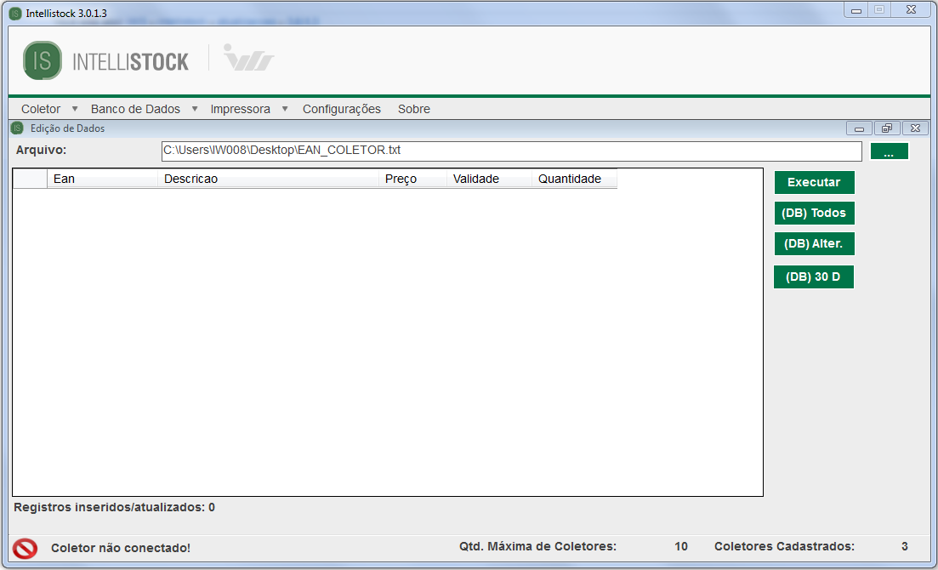Image resolution: width=938 pixels, height=570 pixels.
Task: Open the Configurações menu
Action: coord(341,109)
